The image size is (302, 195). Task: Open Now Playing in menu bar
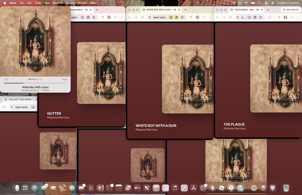(x=240, y=3)
